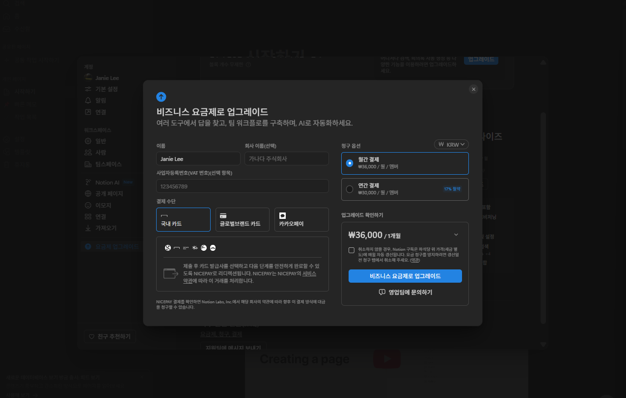
Task: Select 요금제 업그레이드 in settings sidebar
Action: 111,246
